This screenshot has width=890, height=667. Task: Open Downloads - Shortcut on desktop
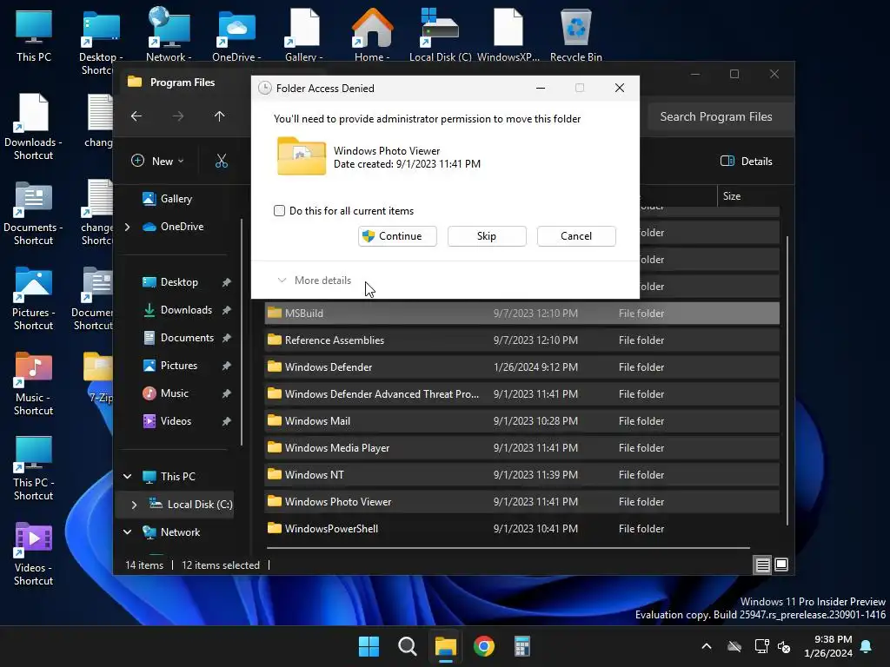click(x=33, y=127)
